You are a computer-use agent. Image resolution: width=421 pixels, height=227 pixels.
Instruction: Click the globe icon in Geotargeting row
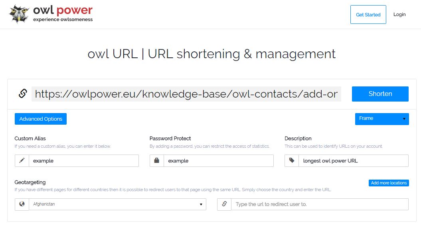22,204
